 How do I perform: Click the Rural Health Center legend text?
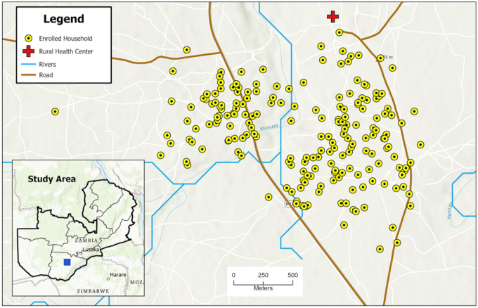click(x=66, y=51)
